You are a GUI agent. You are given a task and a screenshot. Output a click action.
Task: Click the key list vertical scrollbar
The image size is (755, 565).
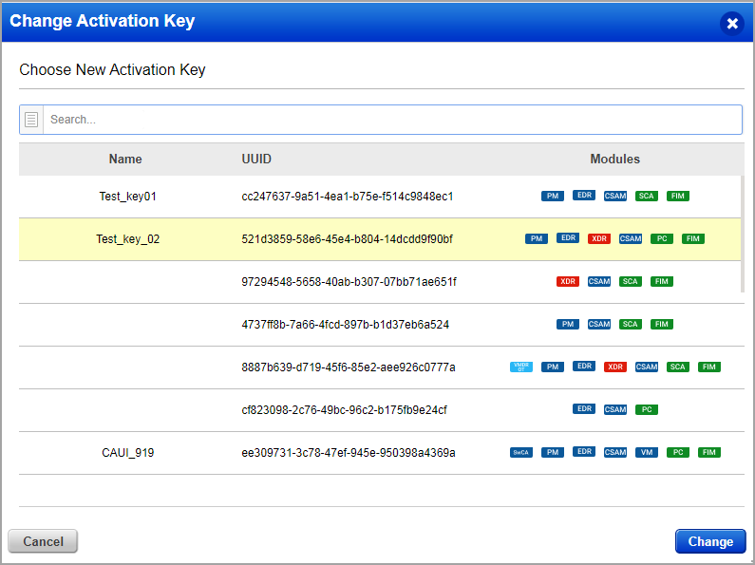tap(743, 234)
